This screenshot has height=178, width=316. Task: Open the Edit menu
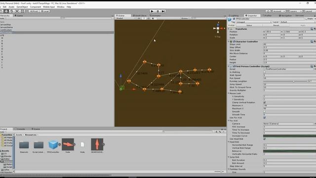pyautogui.click(x=4, y=7)
